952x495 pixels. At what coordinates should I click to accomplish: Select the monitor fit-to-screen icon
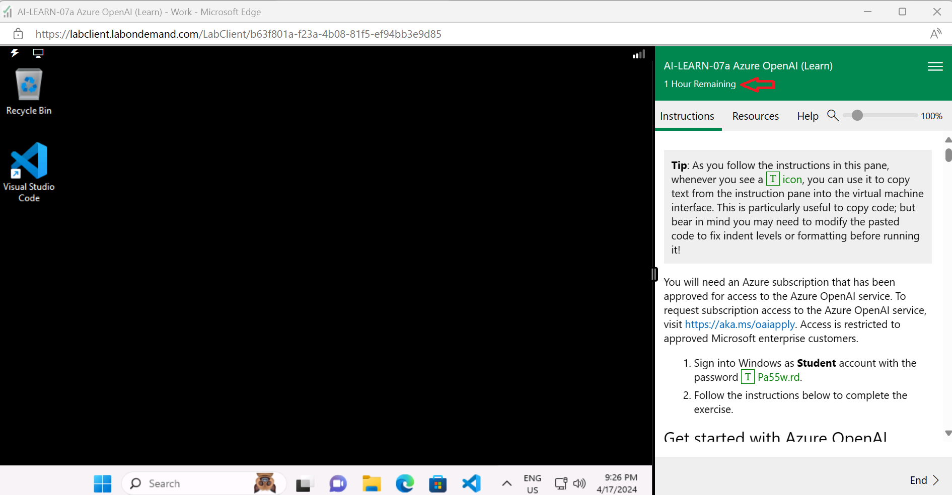coord(38,53)
